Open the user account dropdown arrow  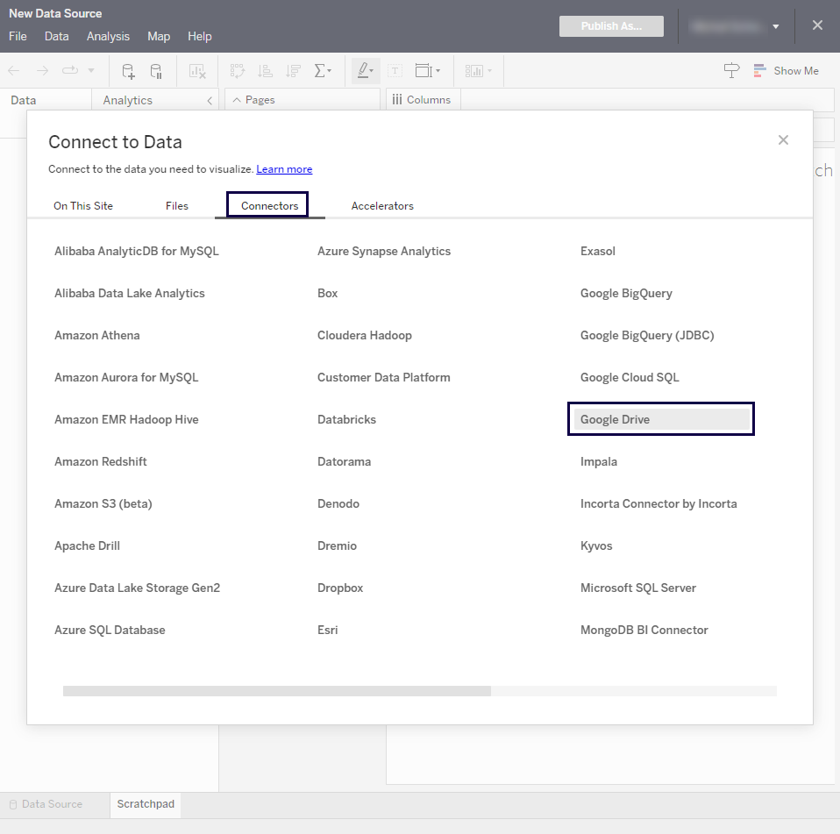[775, 27]
